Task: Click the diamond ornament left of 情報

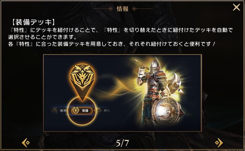Action: click(111, 9)
